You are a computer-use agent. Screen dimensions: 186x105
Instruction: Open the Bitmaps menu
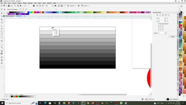pyautogui.click(x=30, y=3)
